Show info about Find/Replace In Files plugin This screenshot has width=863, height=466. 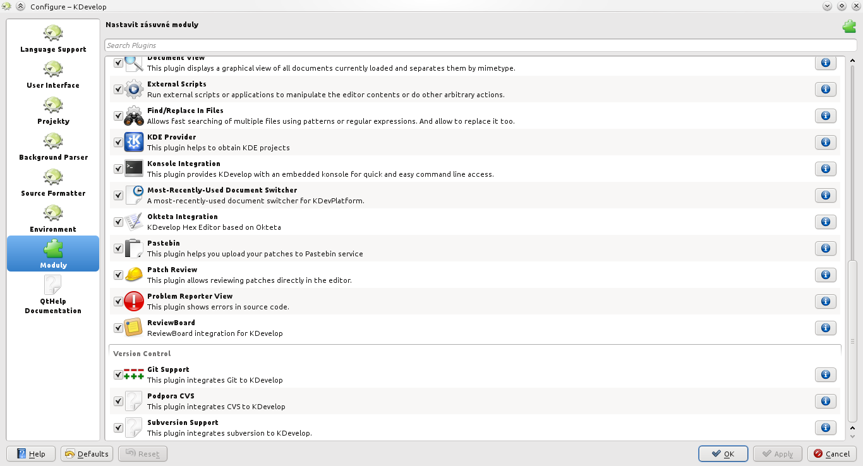825,116
